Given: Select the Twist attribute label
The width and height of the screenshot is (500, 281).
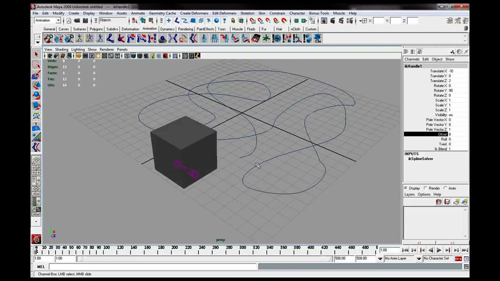Looking at the screenshot, I should (444, 144).
